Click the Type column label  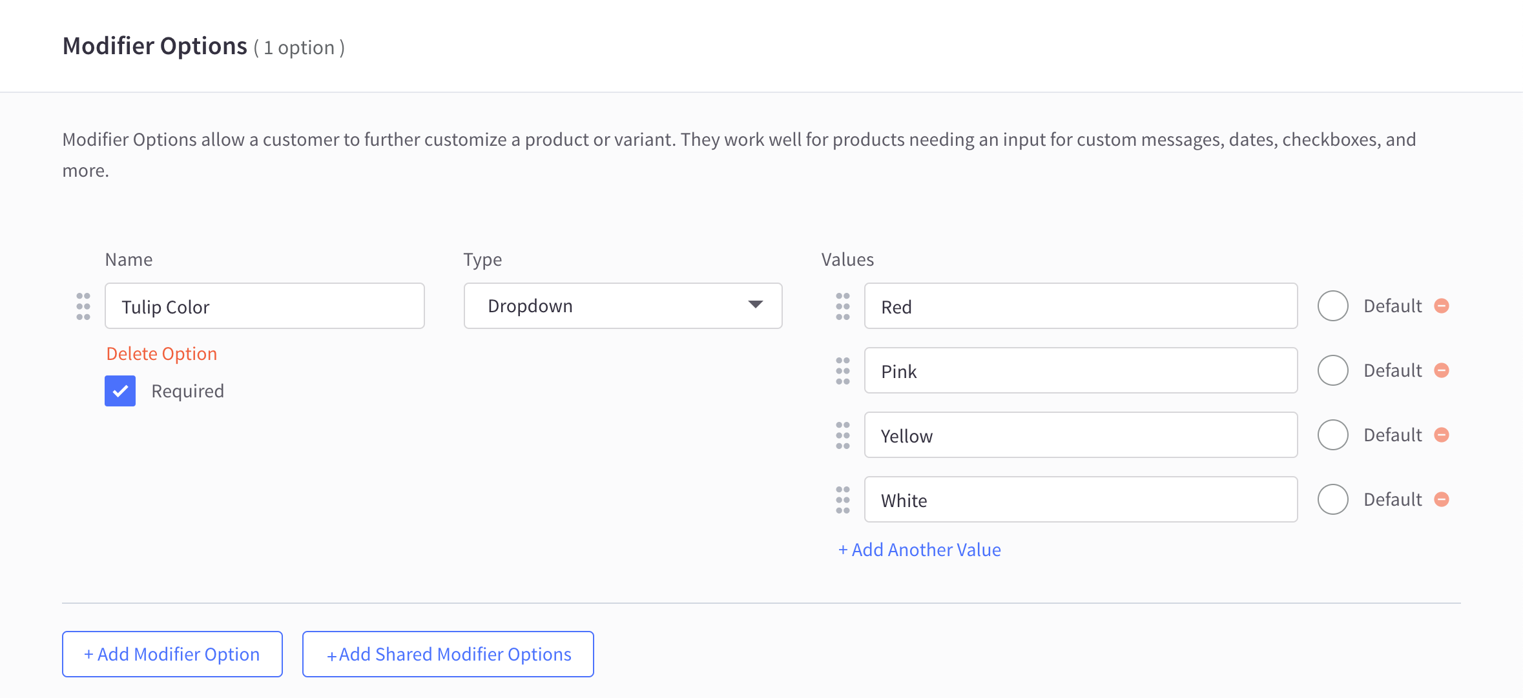tap(482, 260)
